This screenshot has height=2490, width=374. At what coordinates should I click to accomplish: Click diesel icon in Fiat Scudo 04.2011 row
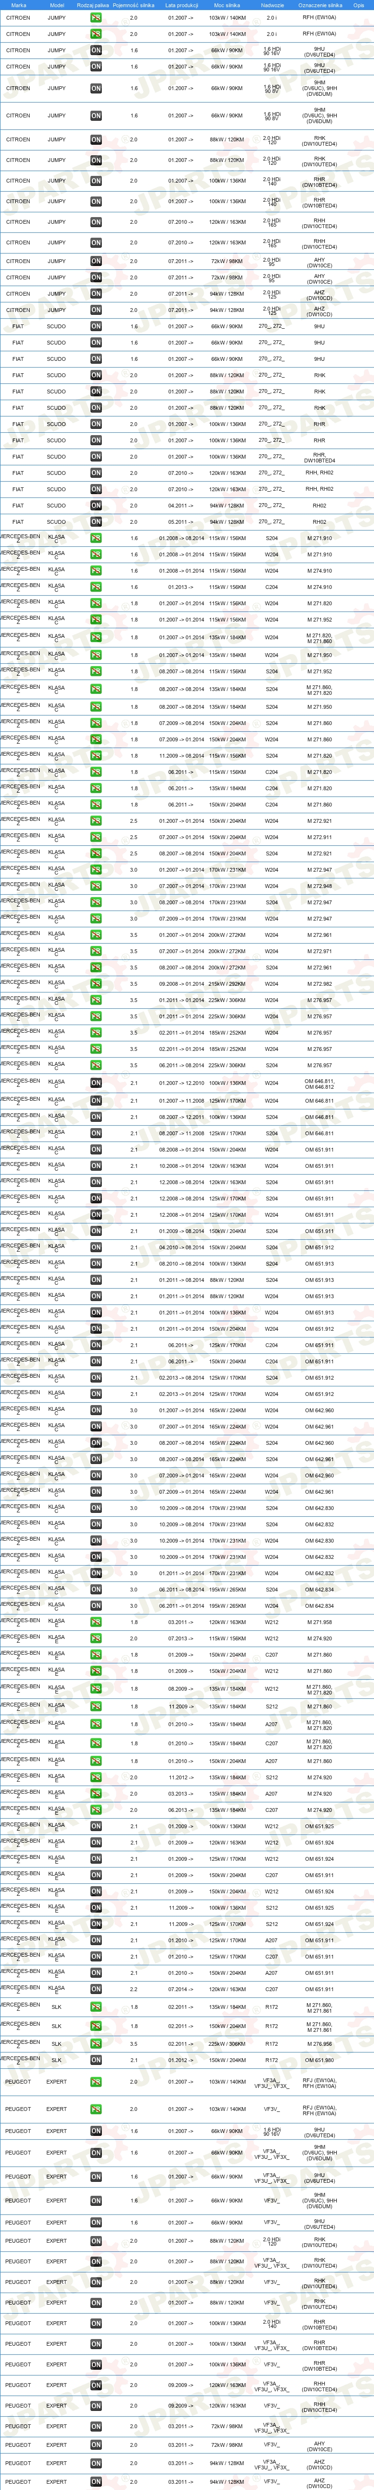(x=96, y=506)
